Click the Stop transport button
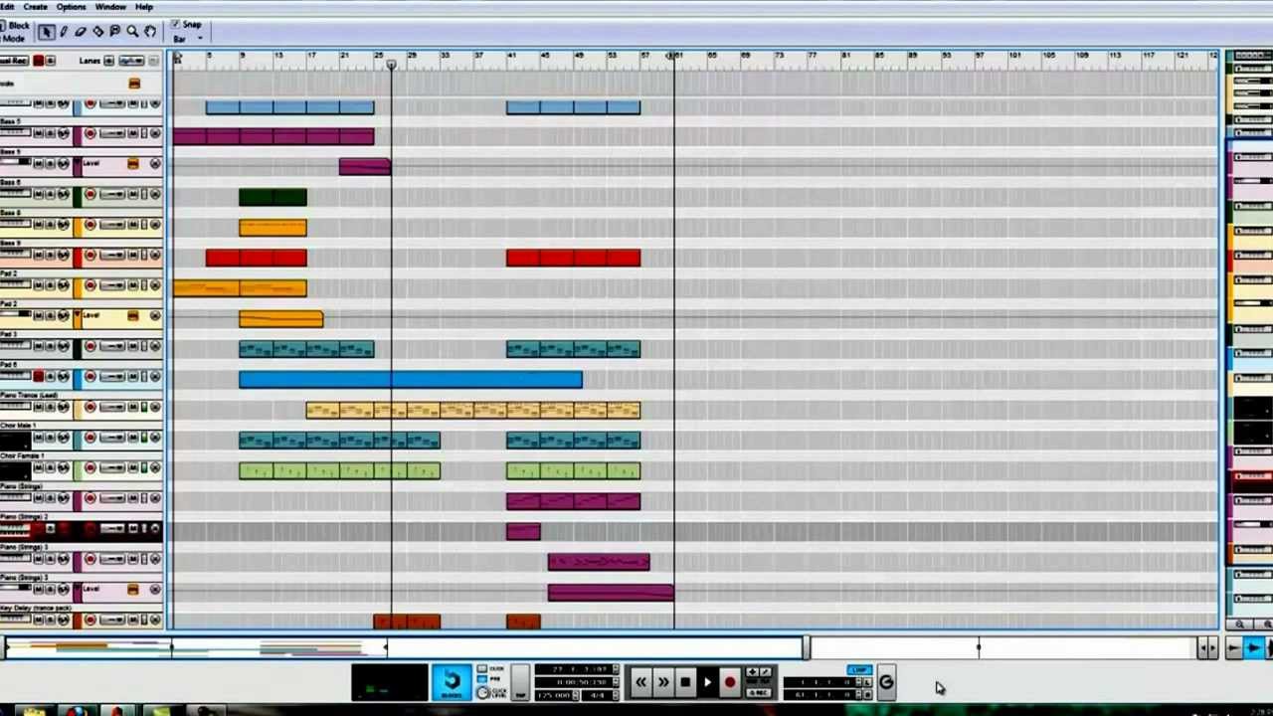Viewport: 1273px width, 716px height. click(x=684, y=682)
